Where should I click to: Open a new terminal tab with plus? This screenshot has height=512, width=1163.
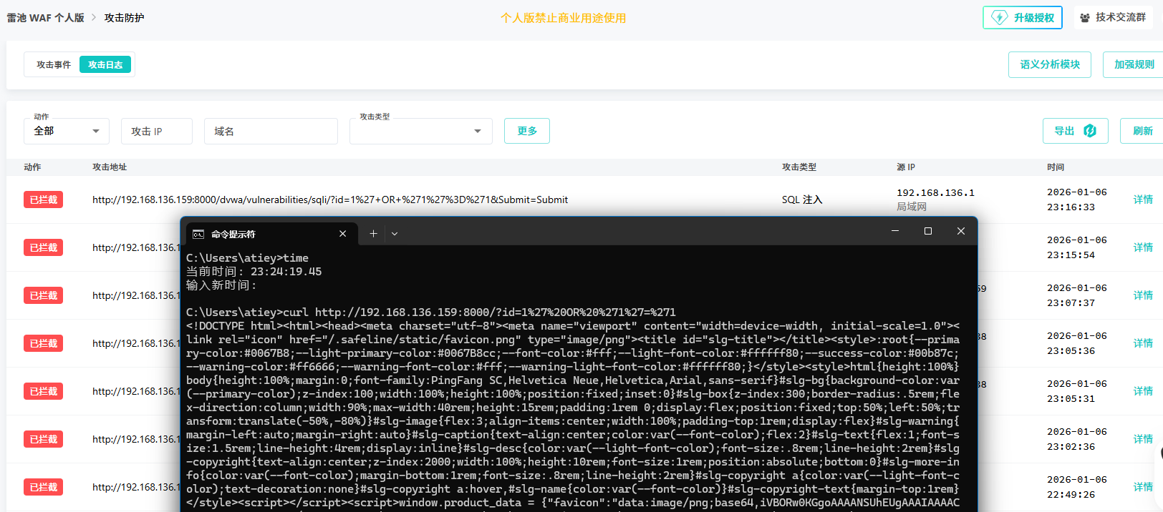373,233
